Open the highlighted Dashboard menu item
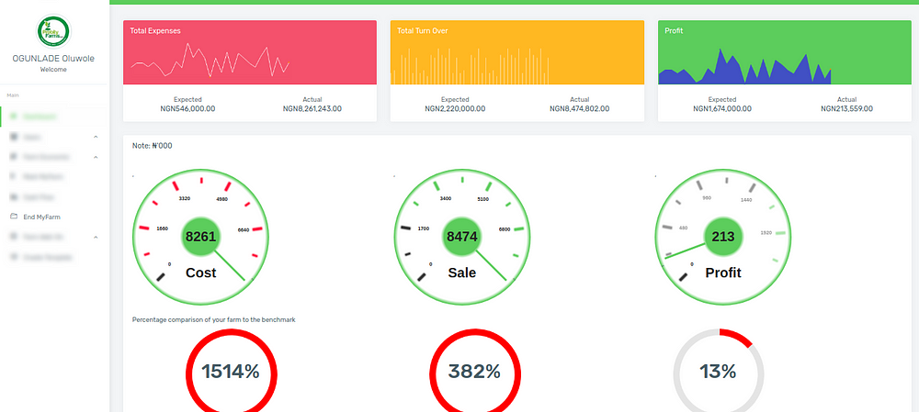The image size is (919, 412). (x=54, y=117)
